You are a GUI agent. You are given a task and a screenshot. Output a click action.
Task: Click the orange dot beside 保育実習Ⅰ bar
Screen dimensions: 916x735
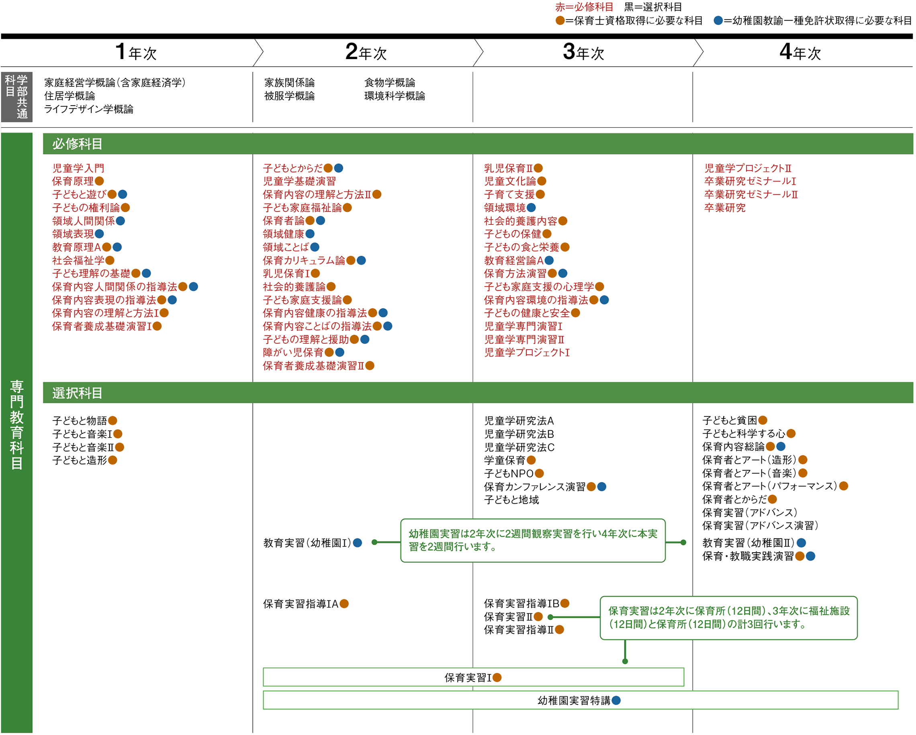pyautogui.click(x=497, y=678)
